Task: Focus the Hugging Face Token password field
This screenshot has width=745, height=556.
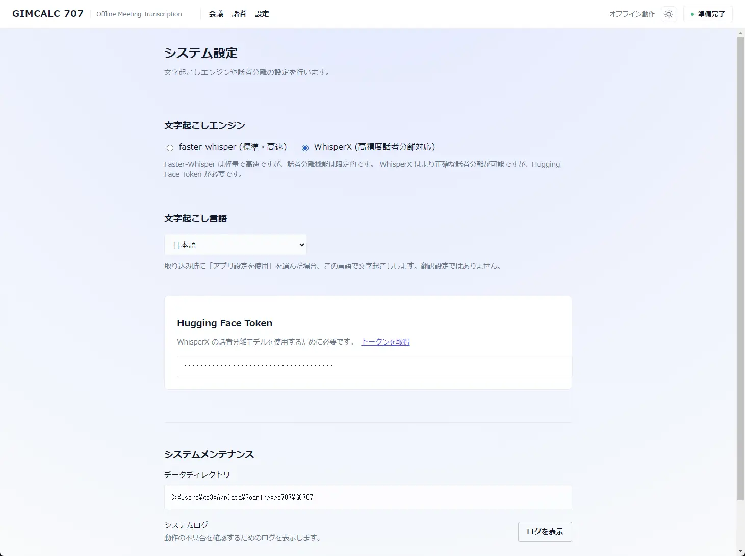Action: coord(374,366)
